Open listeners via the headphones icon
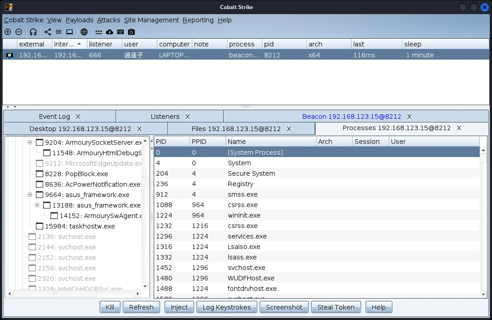492x320 pixels. pos(33,32)
